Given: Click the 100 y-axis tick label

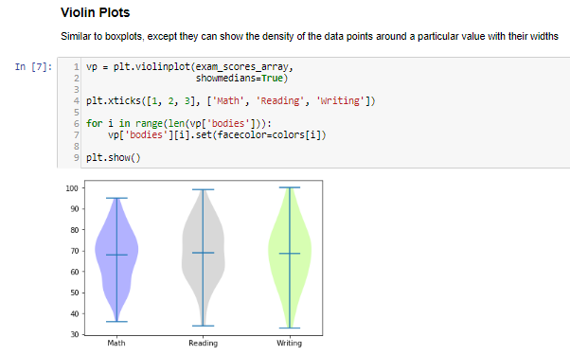Looking at the screenshot, I should click(x=72, y=188).
